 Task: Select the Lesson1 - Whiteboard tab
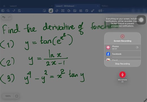click(x=65, y=6)
